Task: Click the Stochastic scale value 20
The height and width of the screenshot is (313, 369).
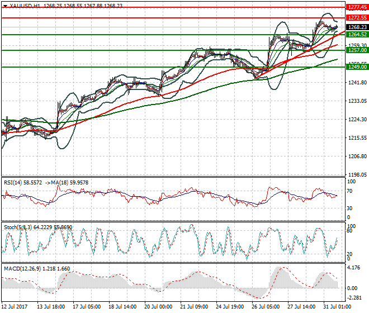Action: [x=349, y=254]
